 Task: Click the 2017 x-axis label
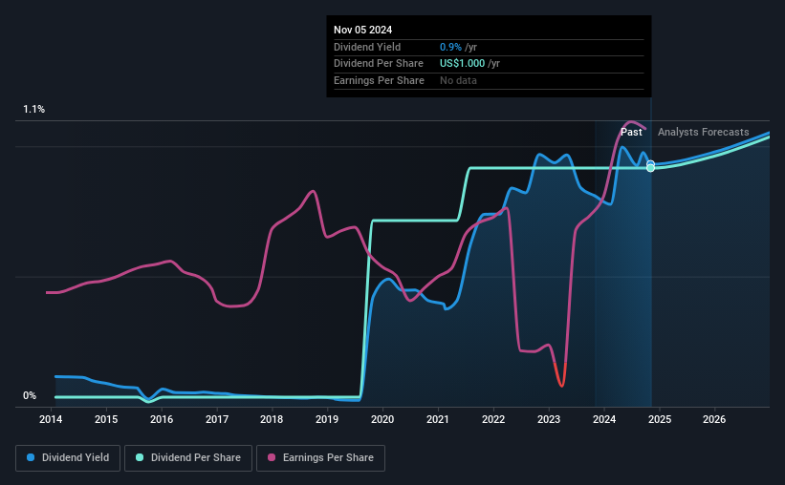point(217,419)
